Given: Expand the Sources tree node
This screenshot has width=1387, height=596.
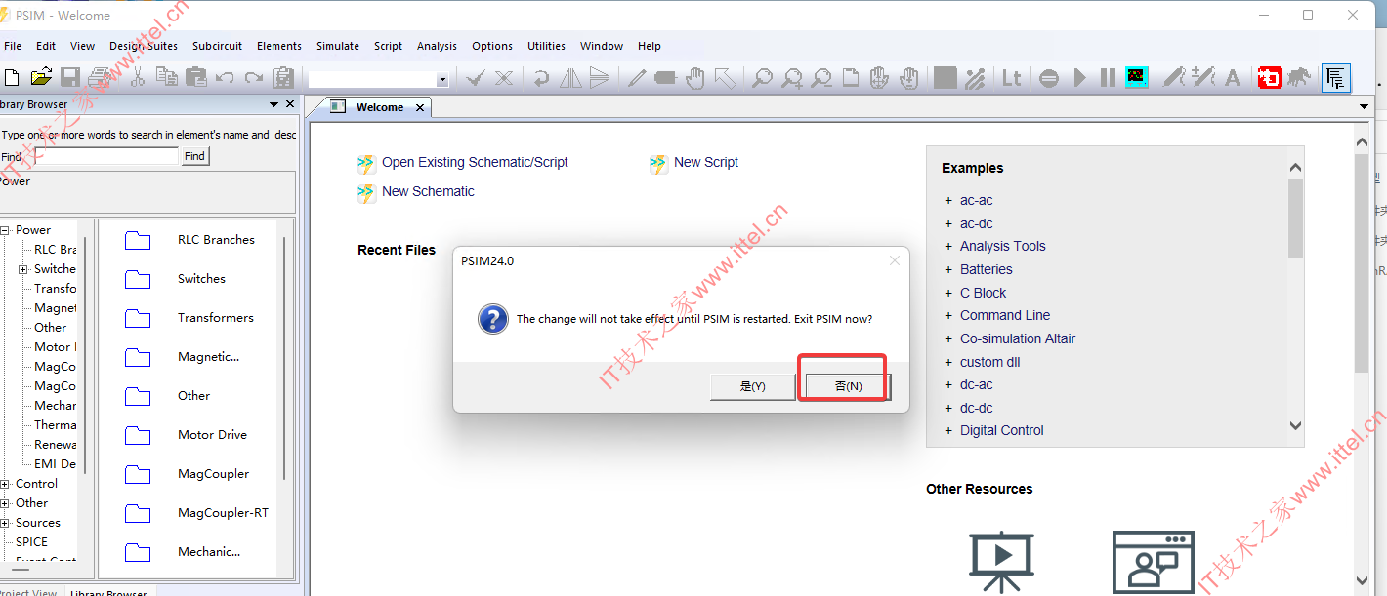Looking at the screenshot, I should point(5,523).
